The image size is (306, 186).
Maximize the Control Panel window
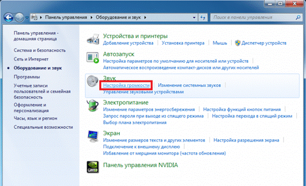[280, 4]
